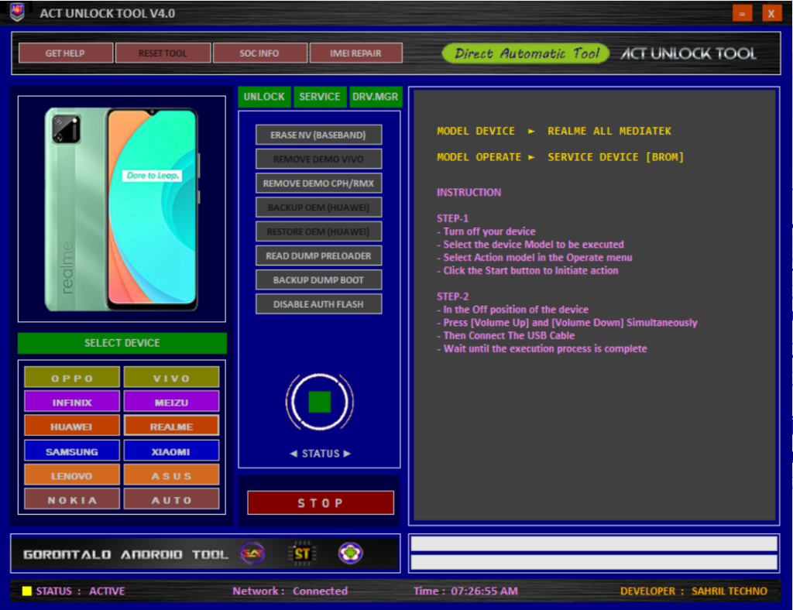Open the GAT circular logo icon
The width and height of the screenshot is (793, 610).
(252, 554)
